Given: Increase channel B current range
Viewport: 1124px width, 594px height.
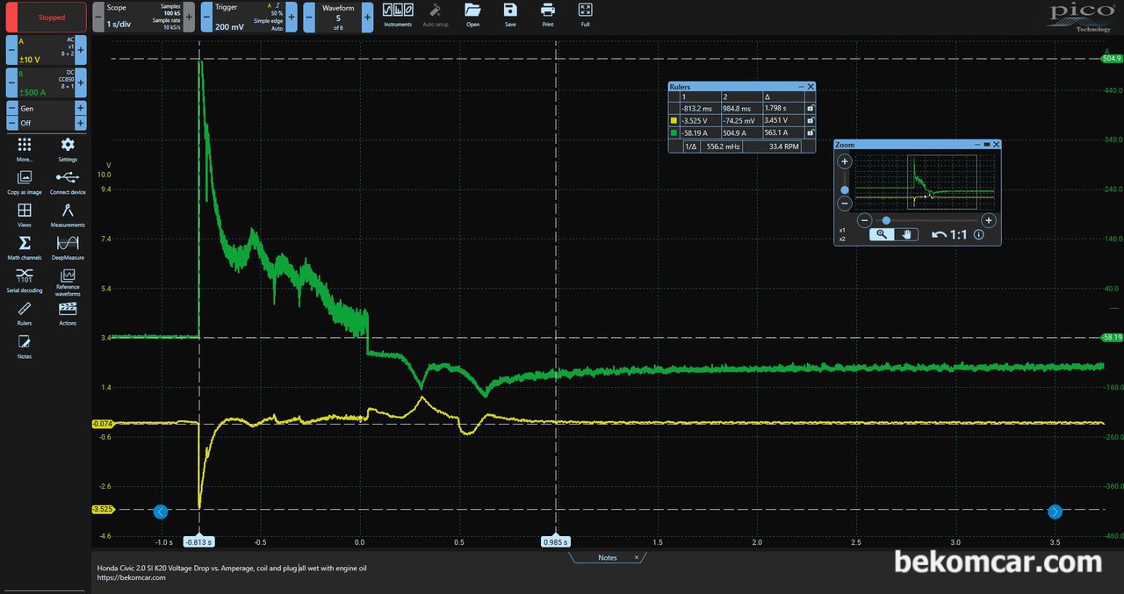Looking at the screenshot, I should [81, 82].
